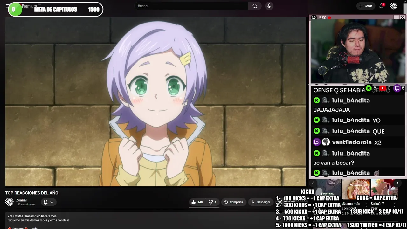This screenshot has height=229, width=407.
Task: Close the webcam overlay window
Action: pyautogui.click(x=402, y=17)
